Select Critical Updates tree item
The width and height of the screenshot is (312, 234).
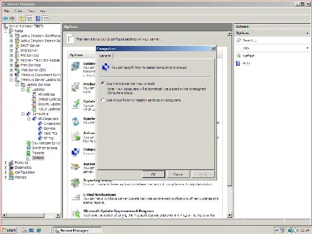click(x=49, y=99)
